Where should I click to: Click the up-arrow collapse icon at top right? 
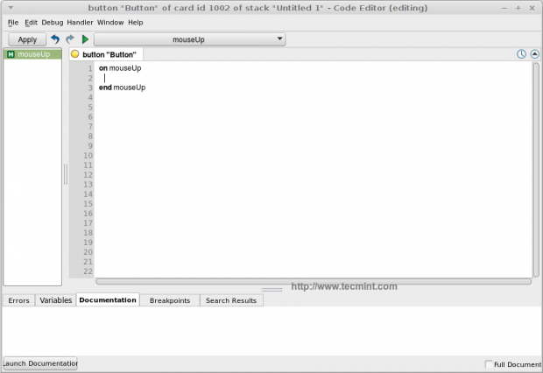click(x=535, y=54)
